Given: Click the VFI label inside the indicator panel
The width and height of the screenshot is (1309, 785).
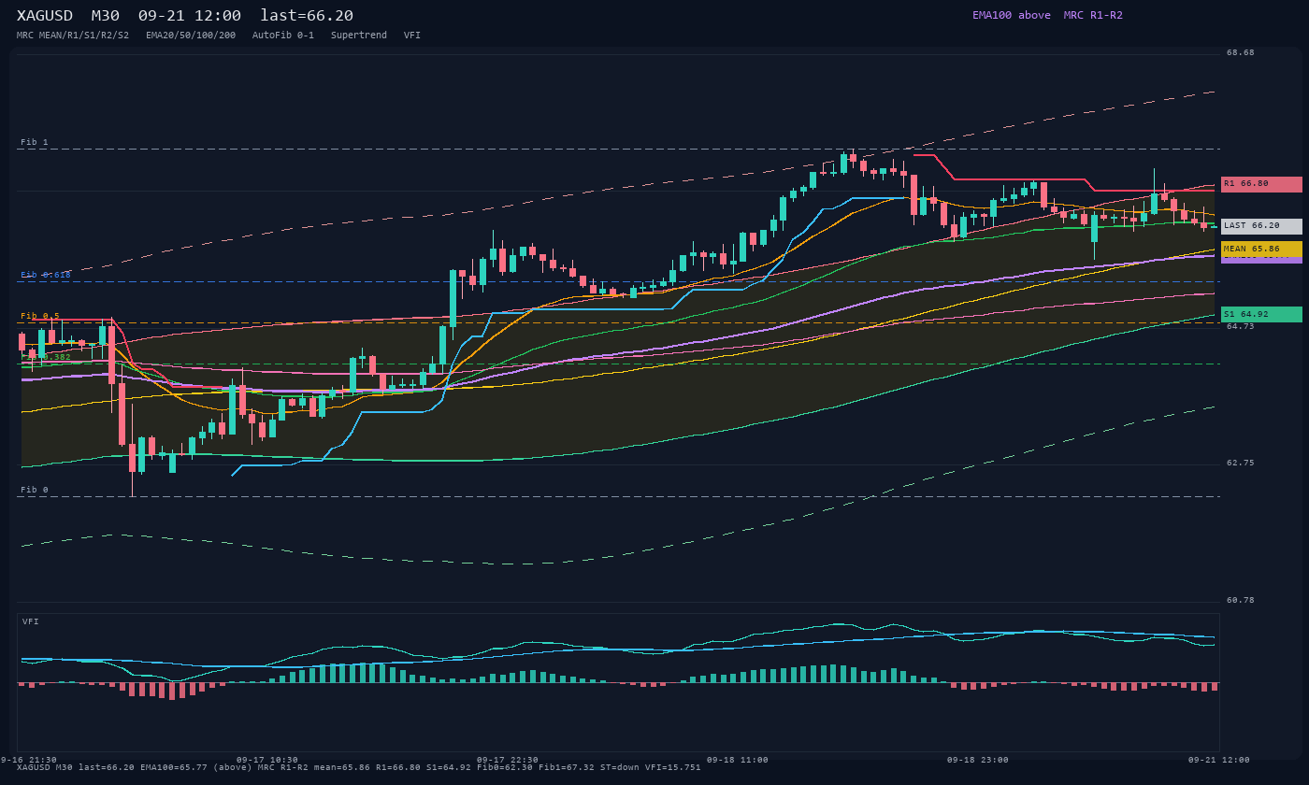Looking at the screenshot, I should (x=31, y=621).
